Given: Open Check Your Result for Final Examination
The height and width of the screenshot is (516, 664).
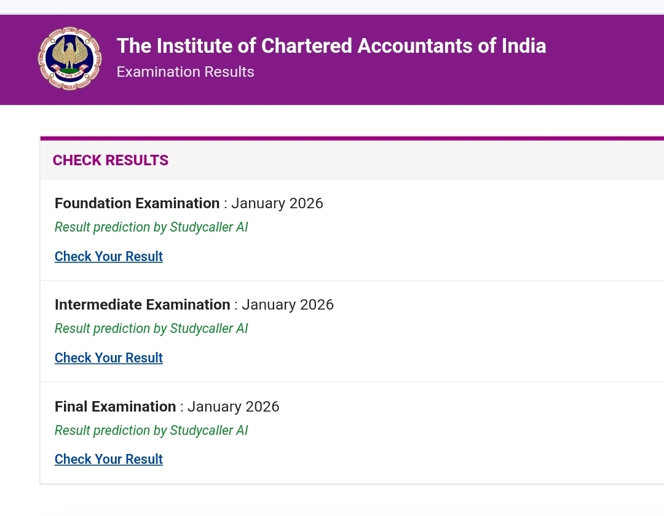Looking at the screenshot, I should coord(109,459).
